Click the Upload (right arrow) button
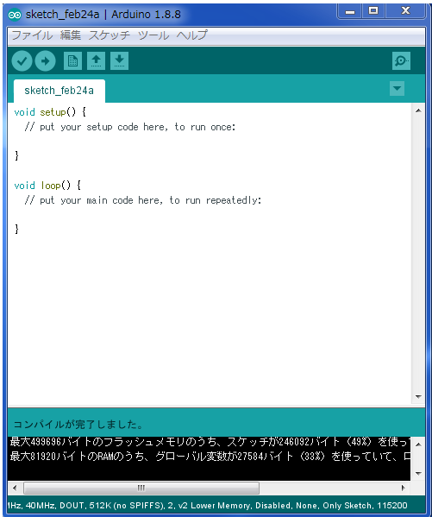This screenshot has width=432, height=517. tap(45, 61)
